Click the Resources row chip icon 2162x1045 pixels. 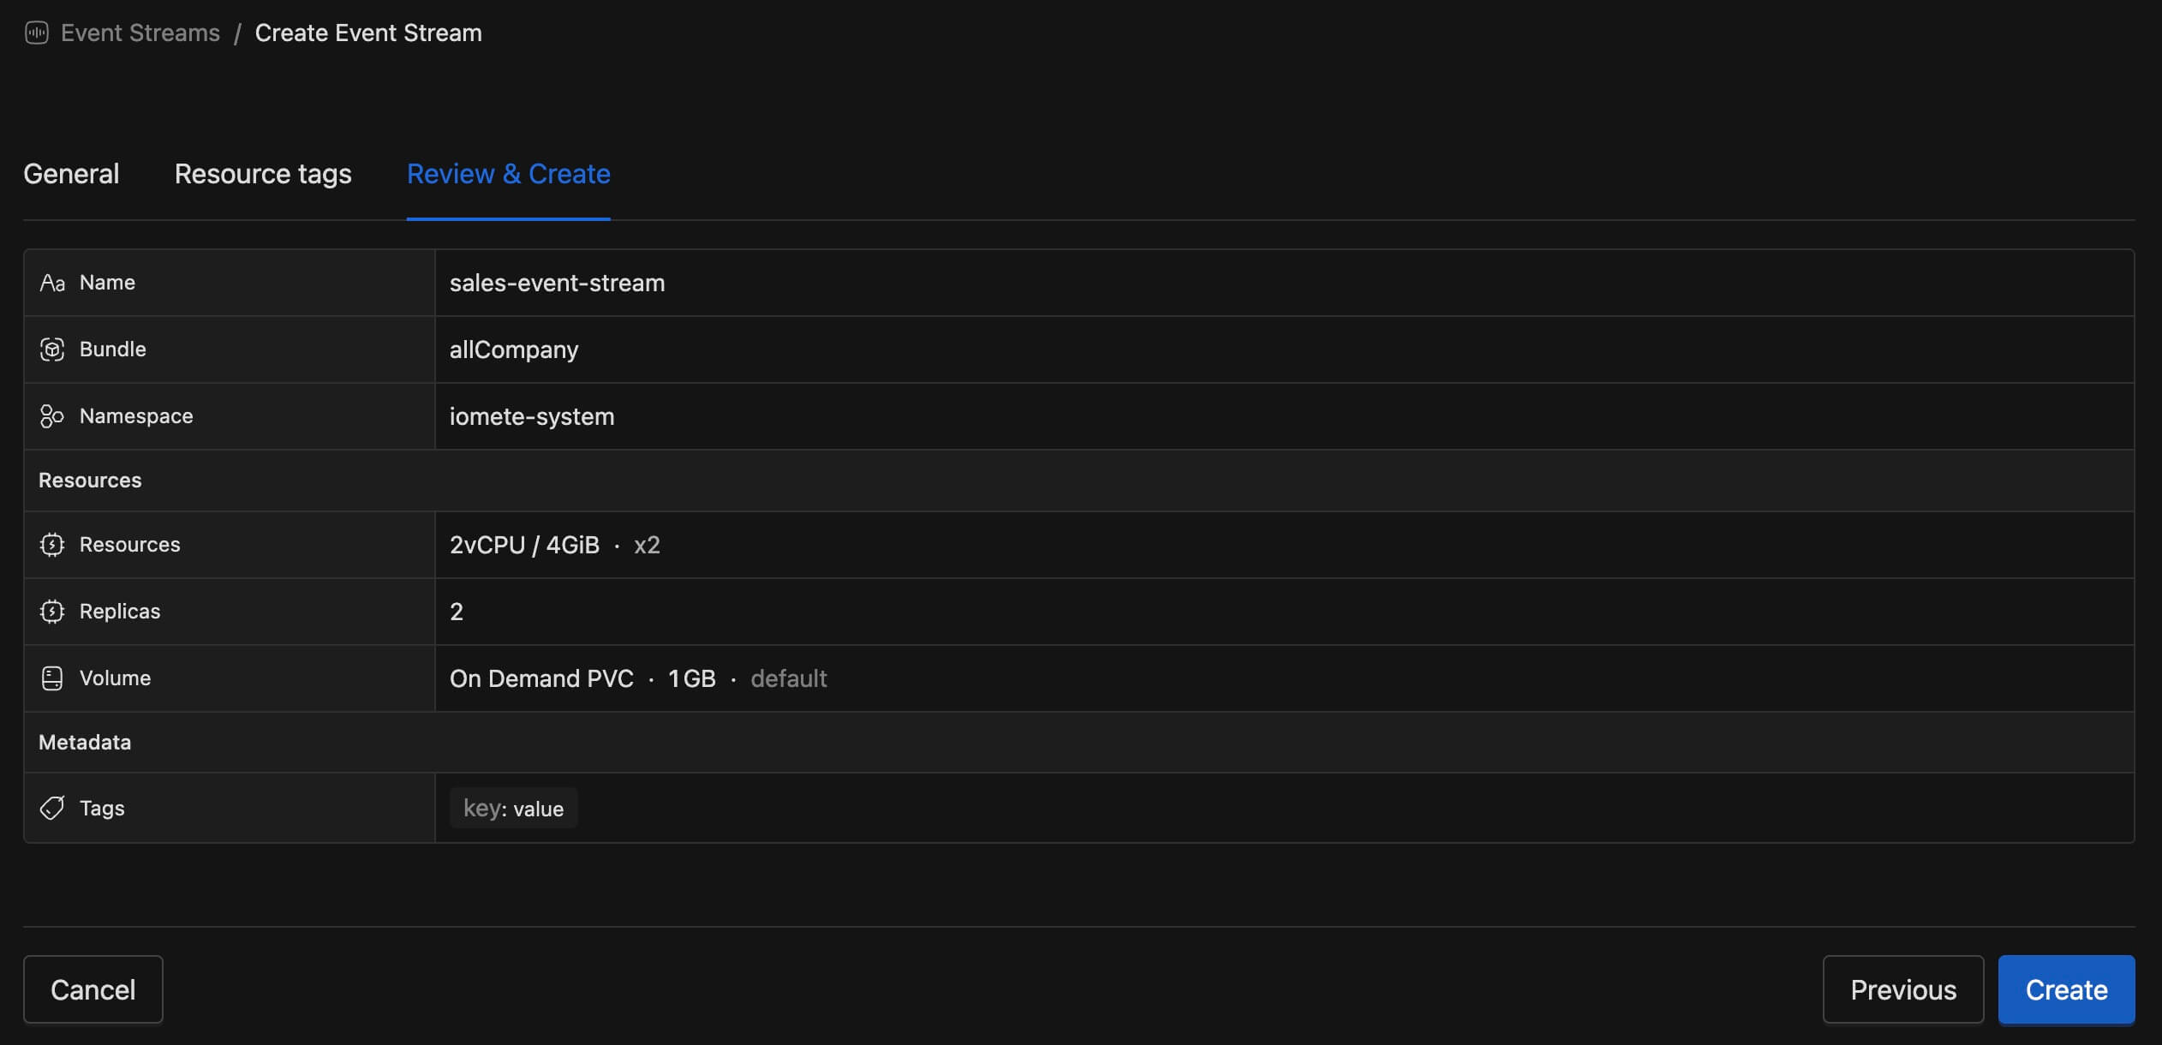pyautogui.click(x=52, y=545)
